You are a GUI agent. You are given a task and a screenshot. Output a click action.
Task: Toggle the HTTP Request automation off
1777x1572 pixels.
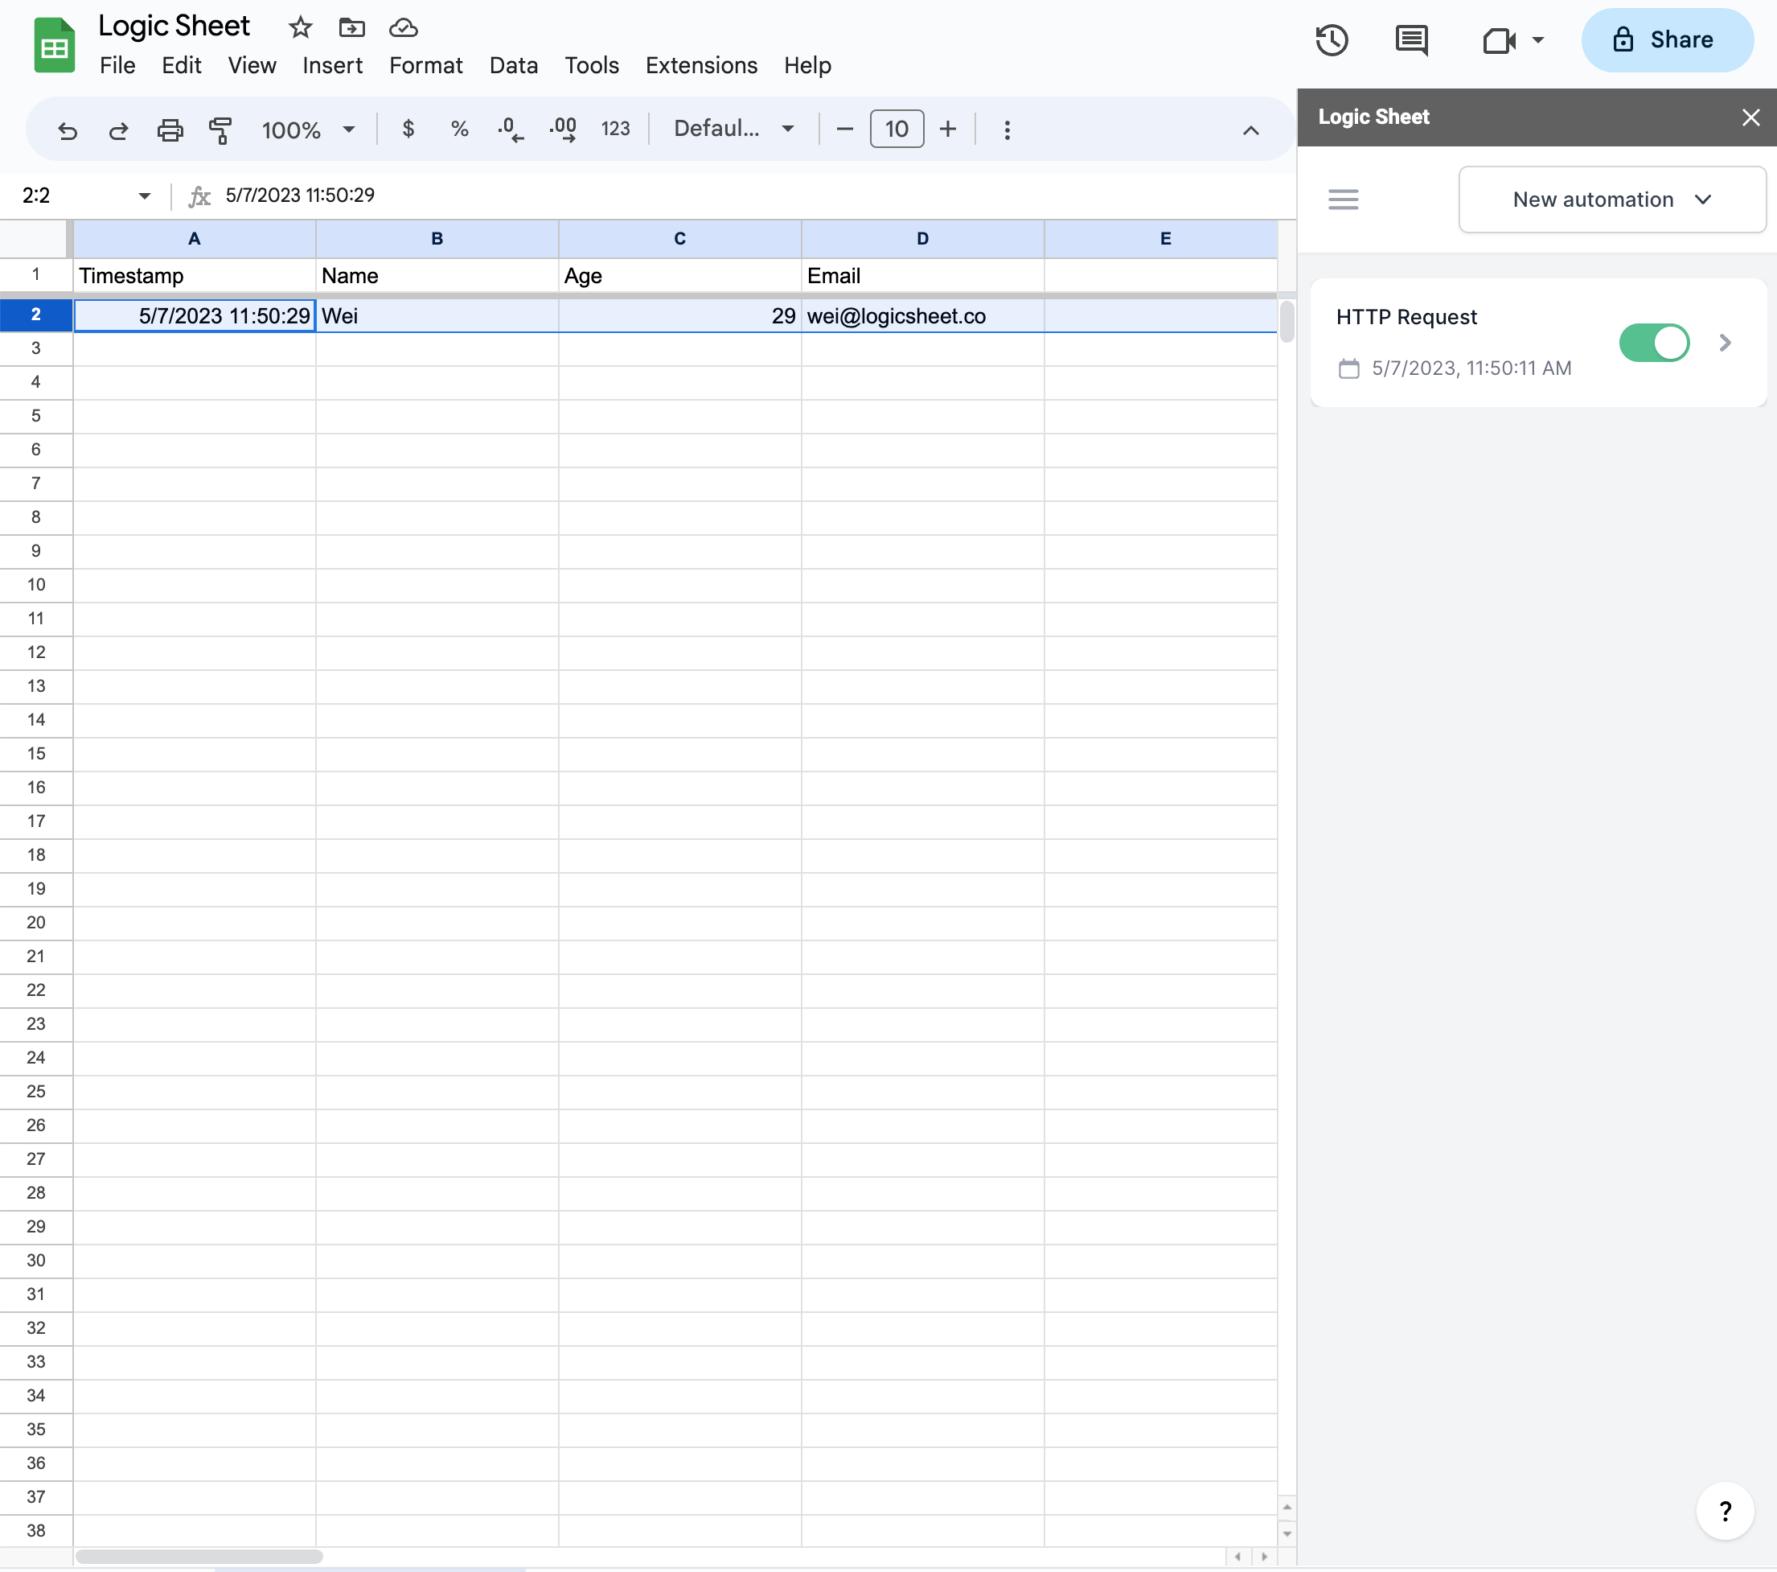(x=1653, y=343)
